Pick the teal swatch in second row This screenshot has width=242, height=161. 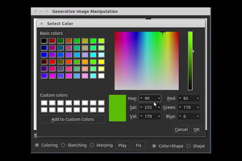(x=60, y=47)
